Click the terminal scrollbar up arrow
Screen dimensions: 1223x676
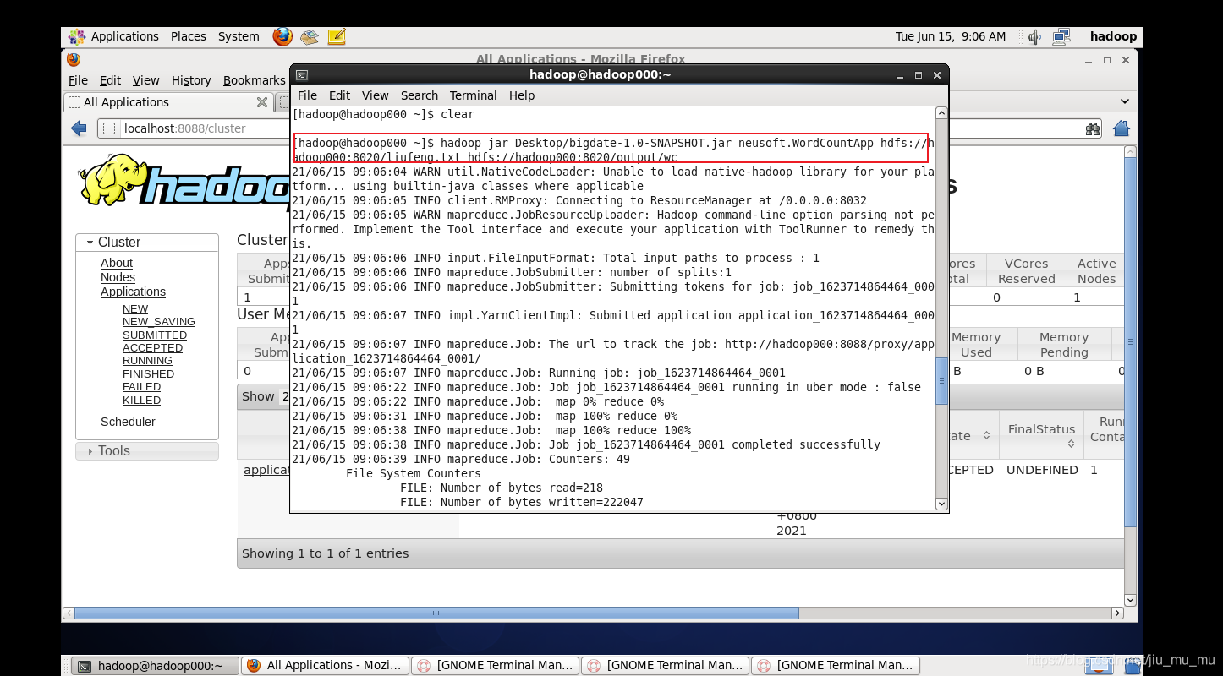tap(941, 113)
